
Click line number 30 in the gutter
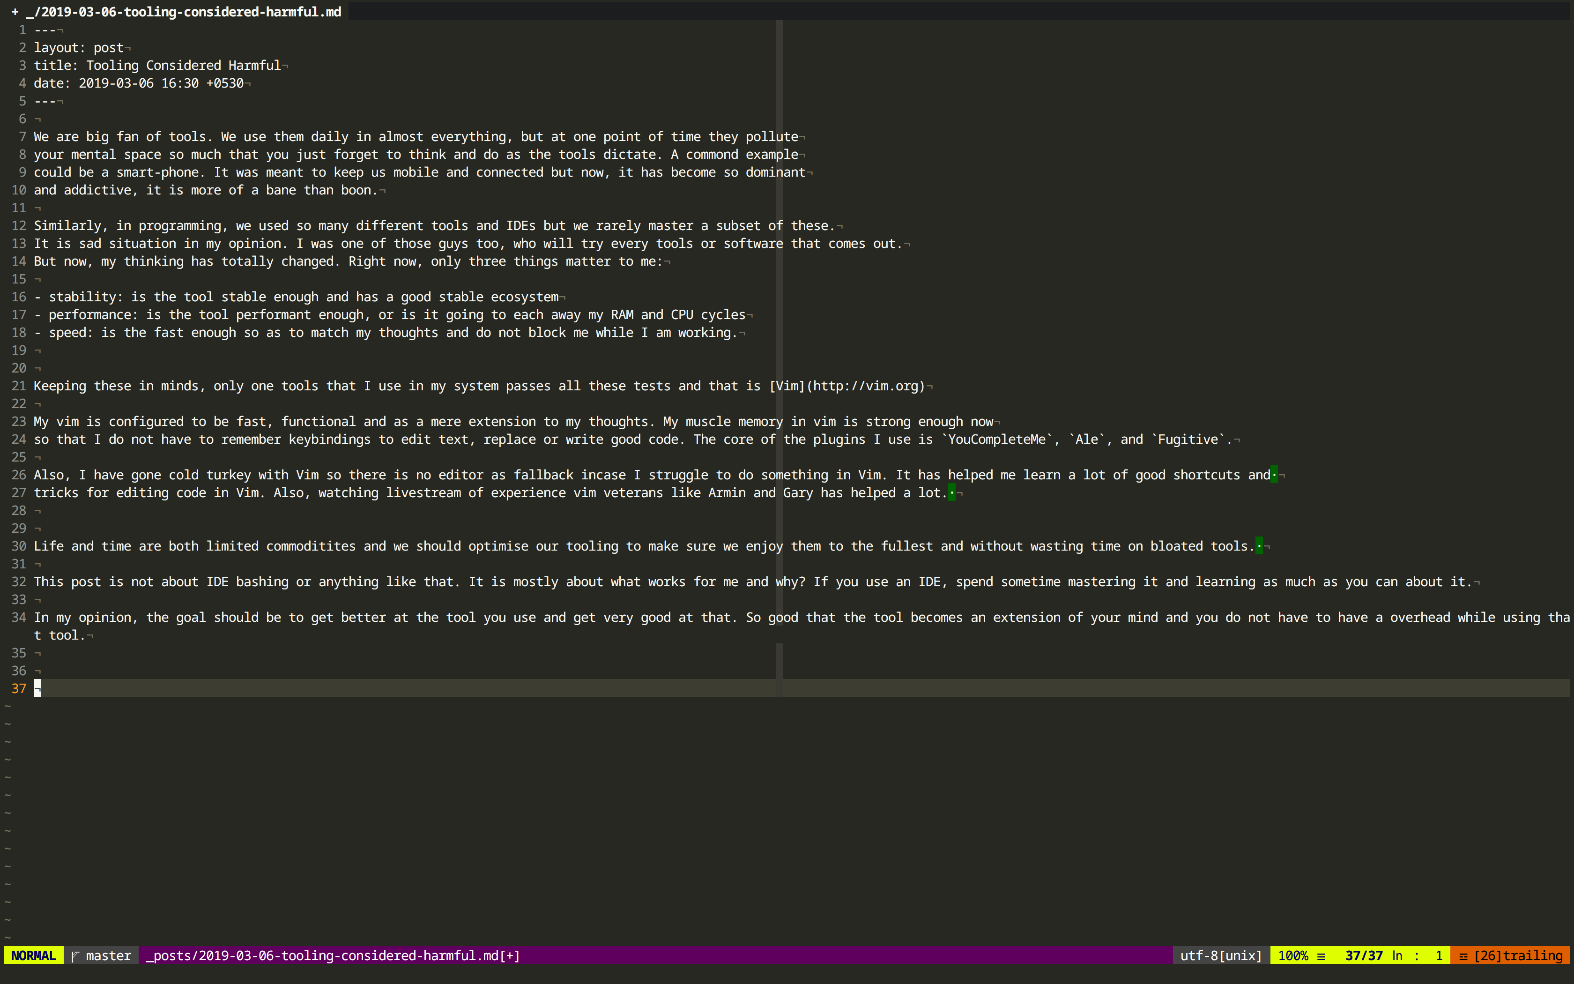click(19, 546)
